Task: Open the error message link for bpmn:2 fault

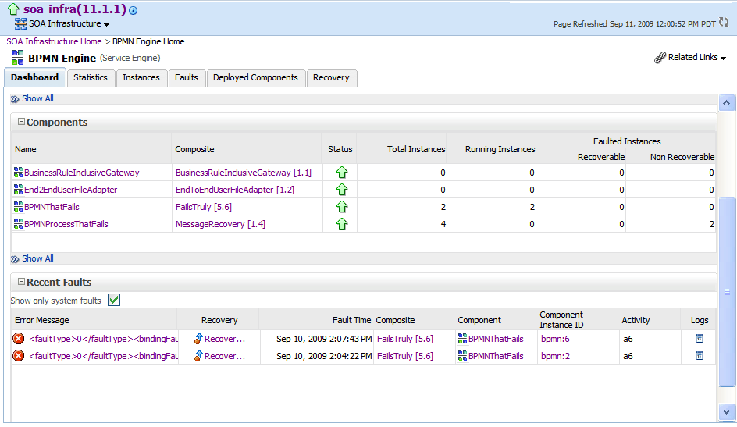Action: [x=104, y=357]
